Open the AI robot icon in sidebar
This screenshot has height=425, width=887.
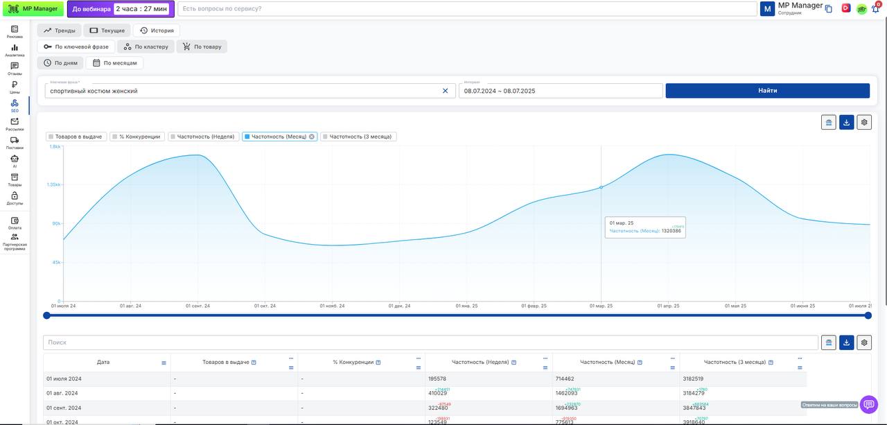pyautogui.click(x=15, y=161)
